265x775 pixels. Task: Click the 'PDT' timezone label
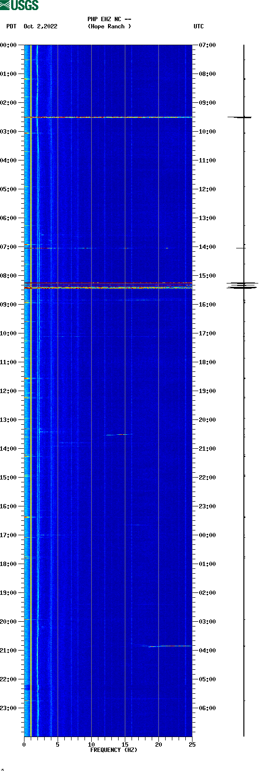(x=11, y=26)
